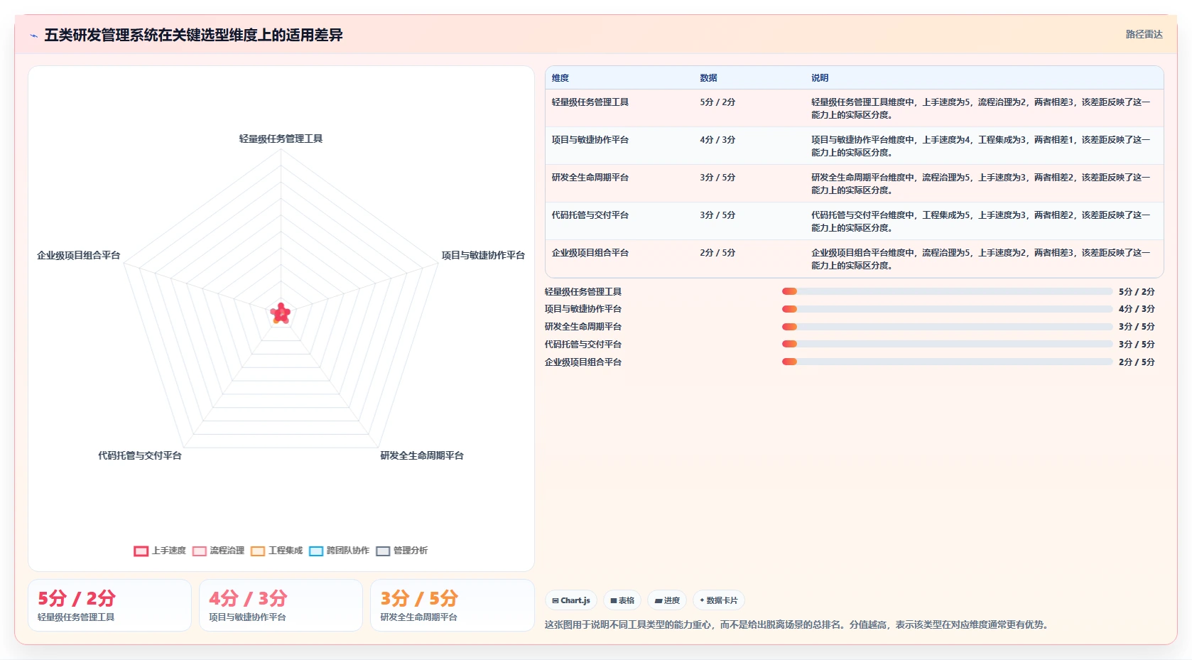This screenshot has height=660, width=1192.
Task: Click the progress bar for 项目与敏捷协作平台
Action: click(947, 309)
